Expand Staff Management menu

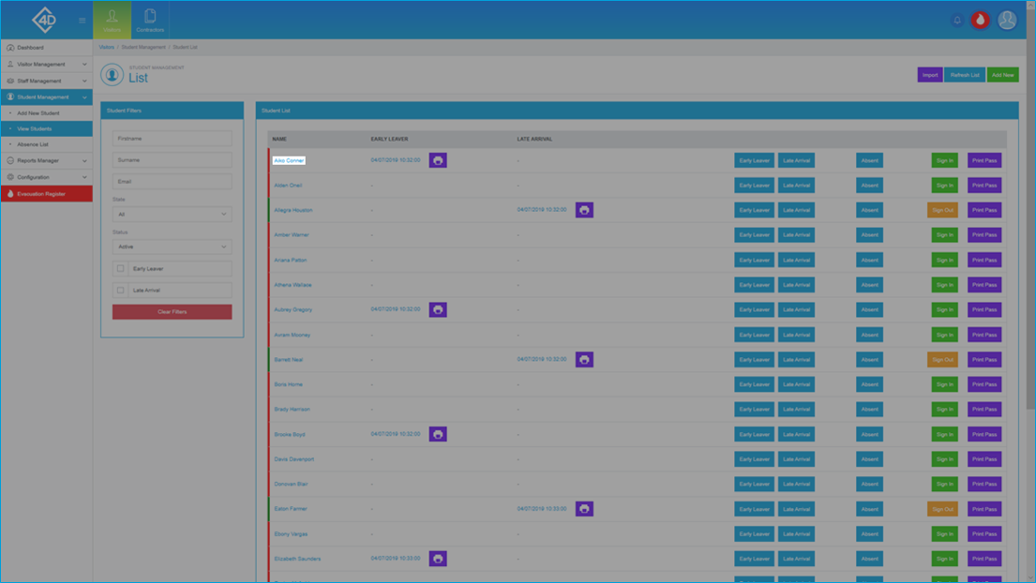pos(46,81)
